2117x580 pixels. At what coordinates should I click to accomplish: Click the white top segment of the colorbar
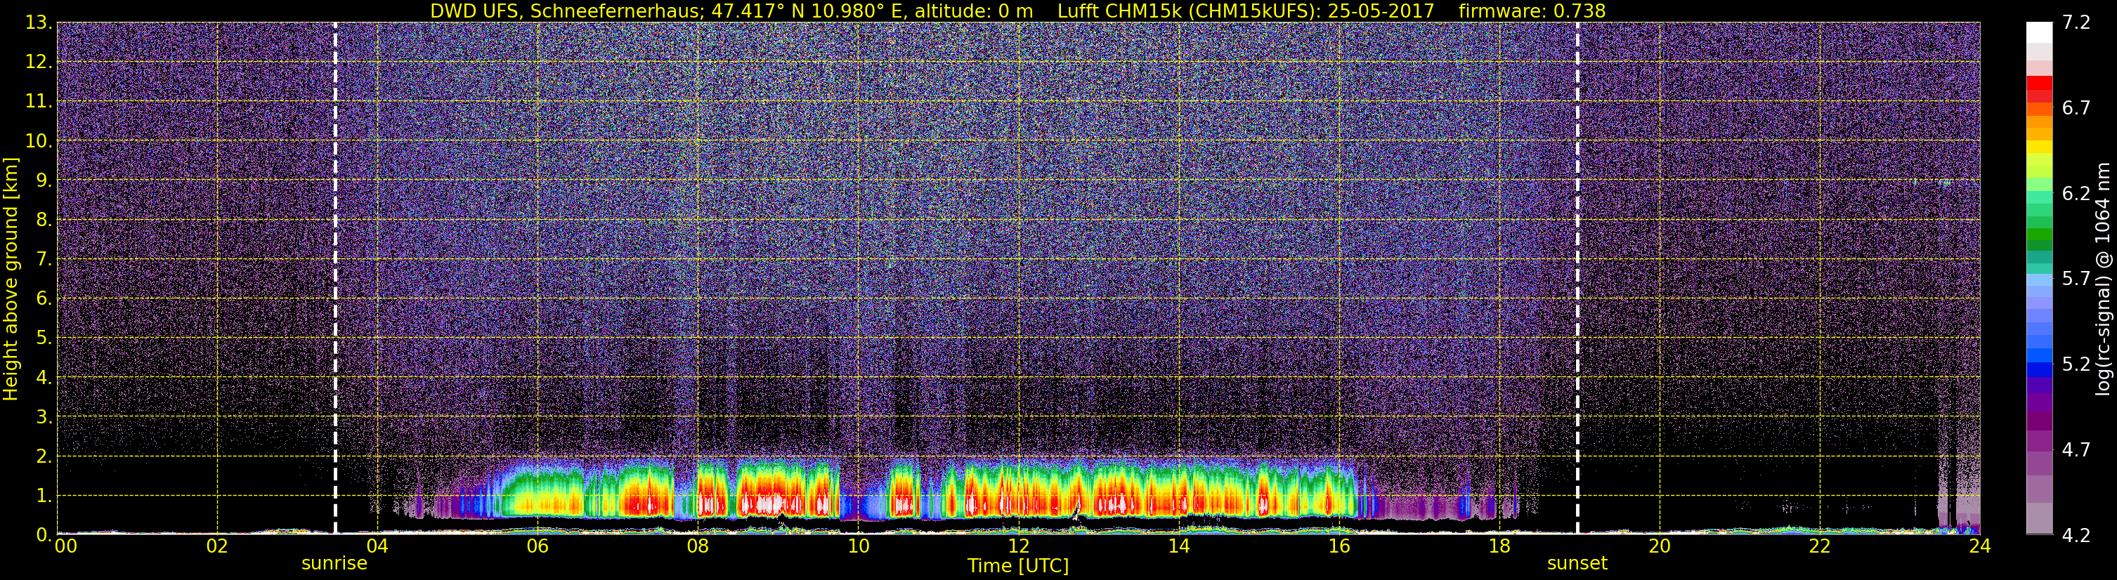(2039, 33)
